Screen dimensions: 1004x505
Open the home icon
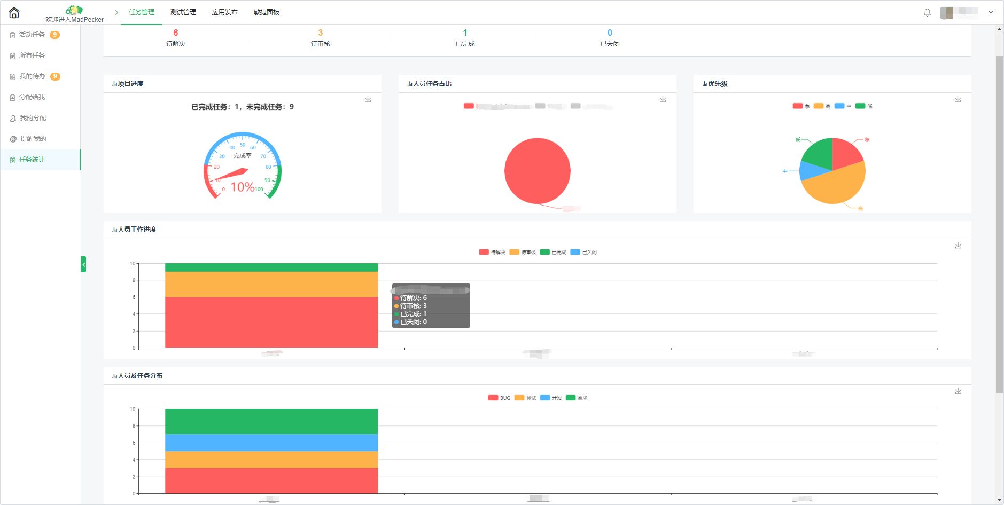pos(14,12)
